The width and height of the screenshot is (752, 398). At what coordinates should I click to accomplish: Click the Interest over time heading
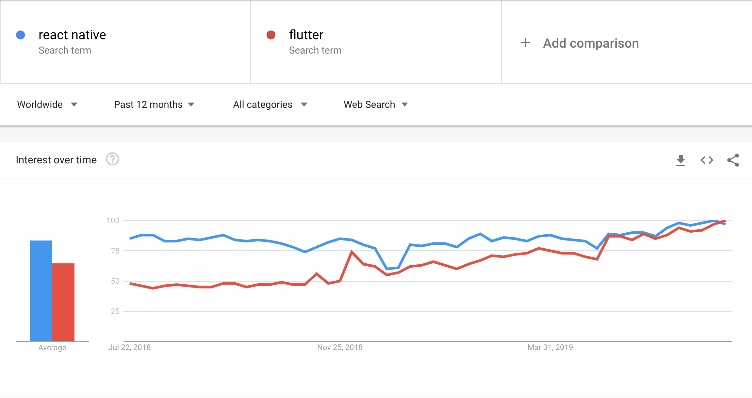[56, 160]
